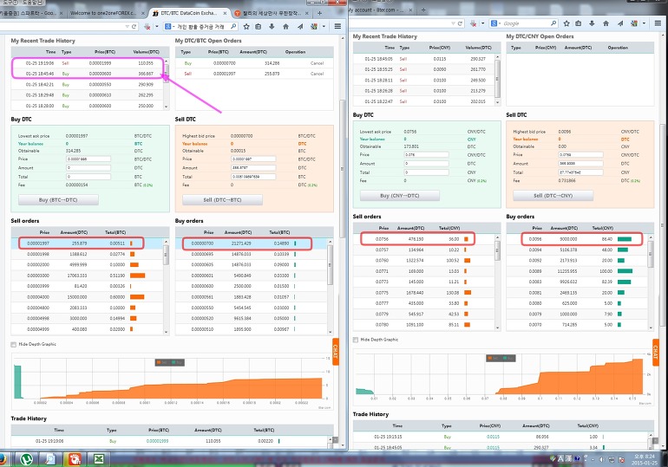Click the volume icon in system tray

tap(601, 459)
